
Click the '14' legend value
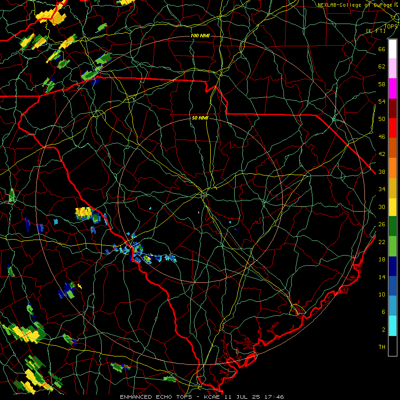(x=382, y=277)
